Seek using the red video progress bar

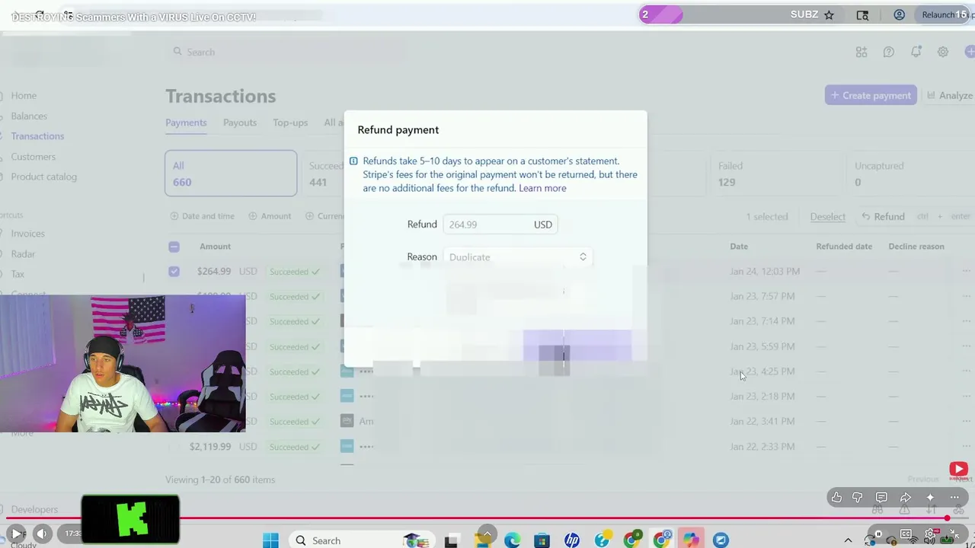(487, 518)
